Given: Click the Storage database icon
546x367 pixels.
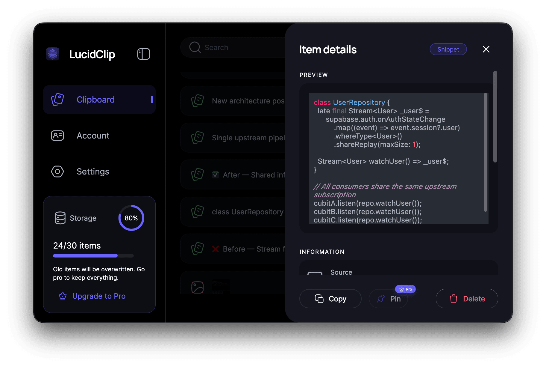Looking at the screenshot, I should [x=60, y=218].
